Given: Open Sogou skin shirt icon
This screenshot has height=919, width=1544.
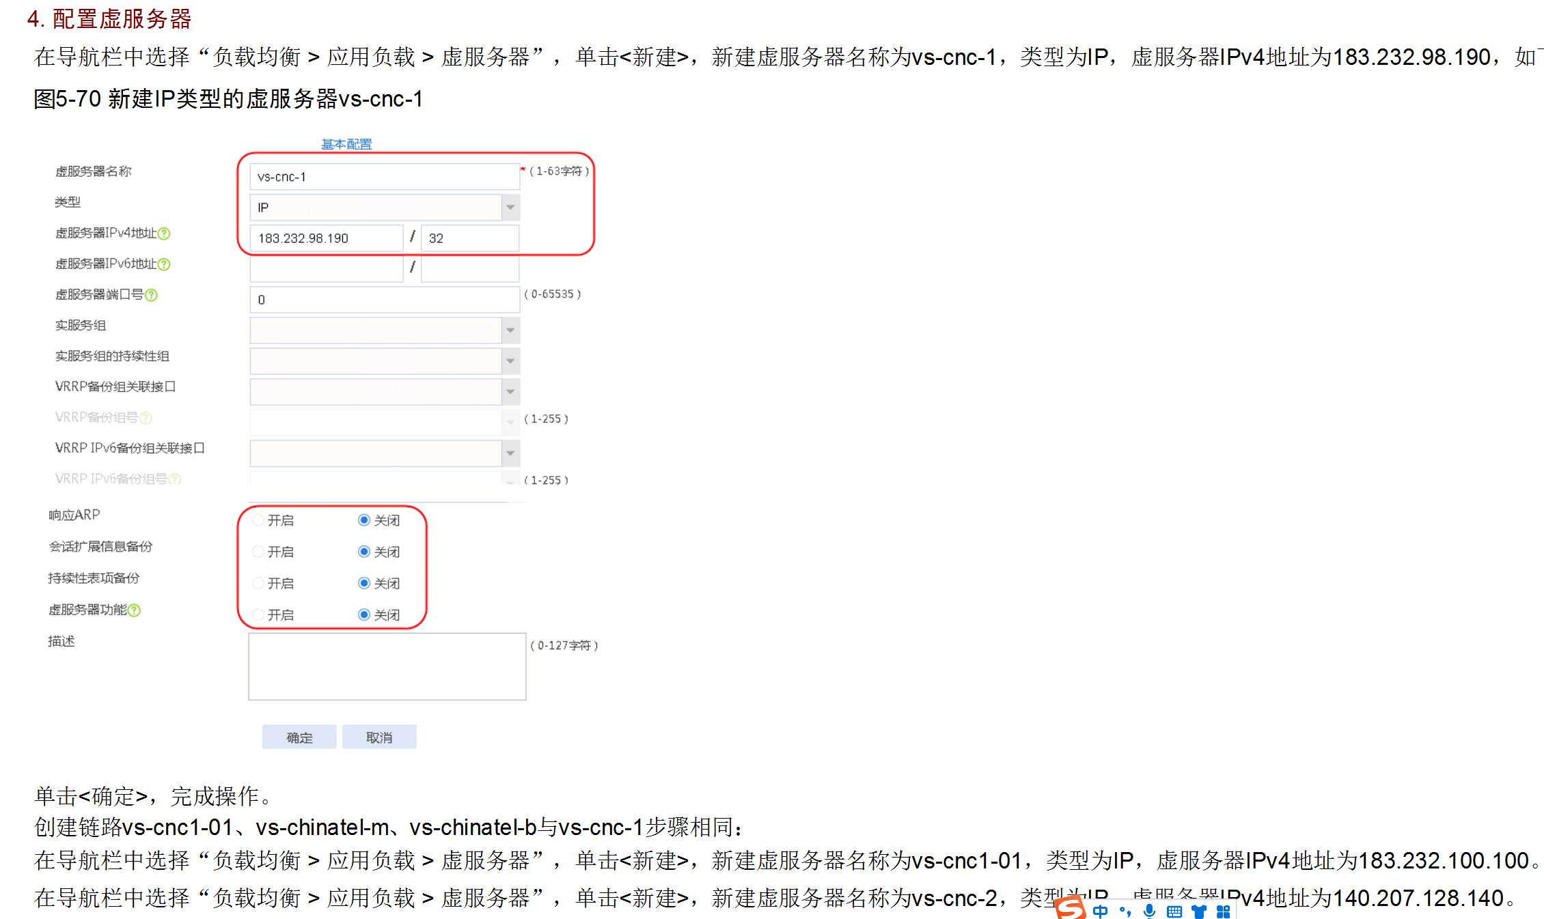Looking at the screenshot, I should 1199,911.
